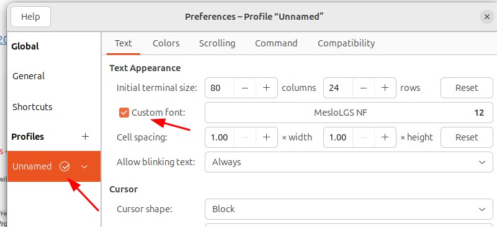Expand the Allow blinking text dropdown
Viewport: 497px width, 227px height.
(x=349, y=162)
